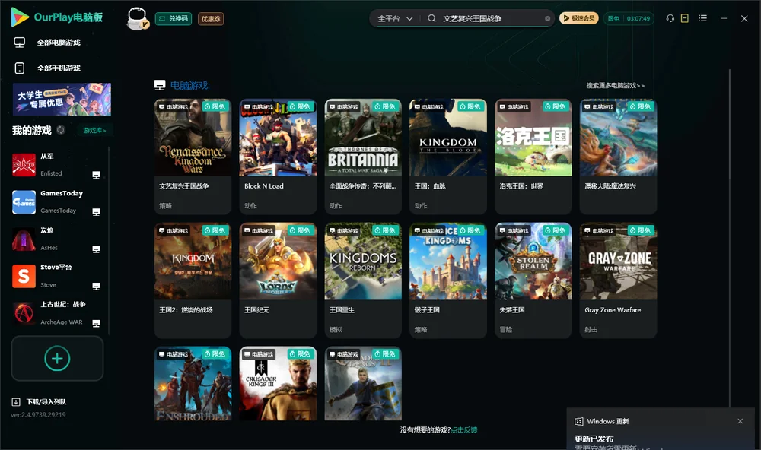The width and height of the screenshot is (761, 450).
Task: Click the 电脑游戏: section heading
Action: (189, 85)
